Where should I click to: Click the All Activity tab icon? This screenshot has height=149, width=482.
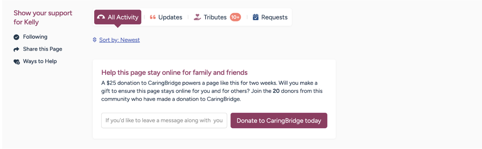point(101,17)
